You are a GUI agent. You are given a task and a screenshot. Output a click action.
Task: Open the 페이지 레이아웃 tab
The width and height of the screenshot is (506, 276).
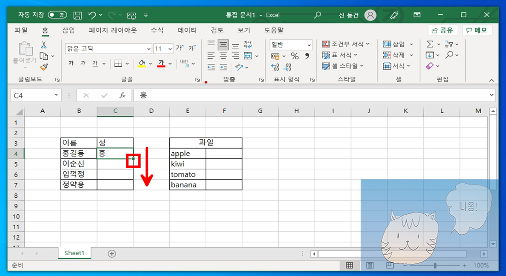pyautogui.click(x=113, y=30)
